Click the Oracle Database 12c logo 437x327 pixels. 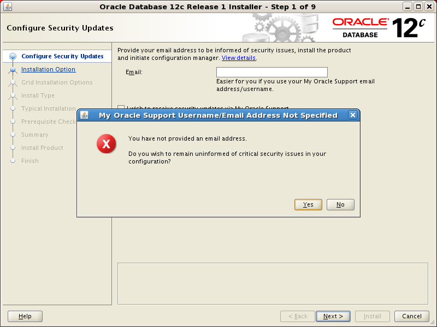coord(379,28)
